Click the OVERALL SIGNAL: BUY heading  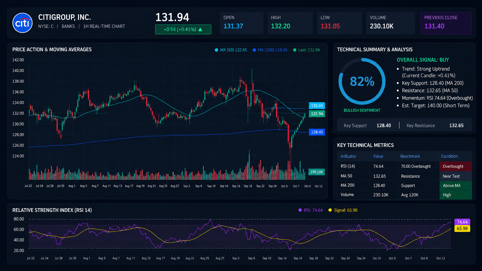click(423, 60)
